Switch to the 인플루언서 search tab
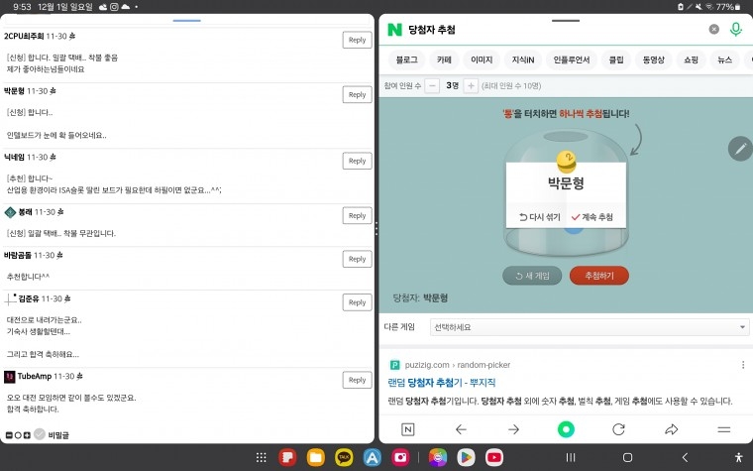Viewport: 753px width, 471px height. tap(572, 59)
